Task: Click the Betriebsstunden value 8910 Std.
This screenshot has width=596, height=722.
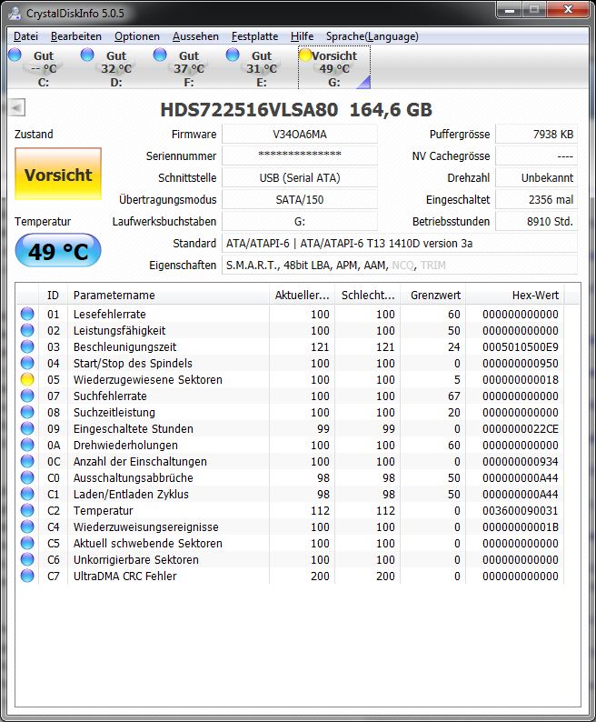Action: [536, 222]
